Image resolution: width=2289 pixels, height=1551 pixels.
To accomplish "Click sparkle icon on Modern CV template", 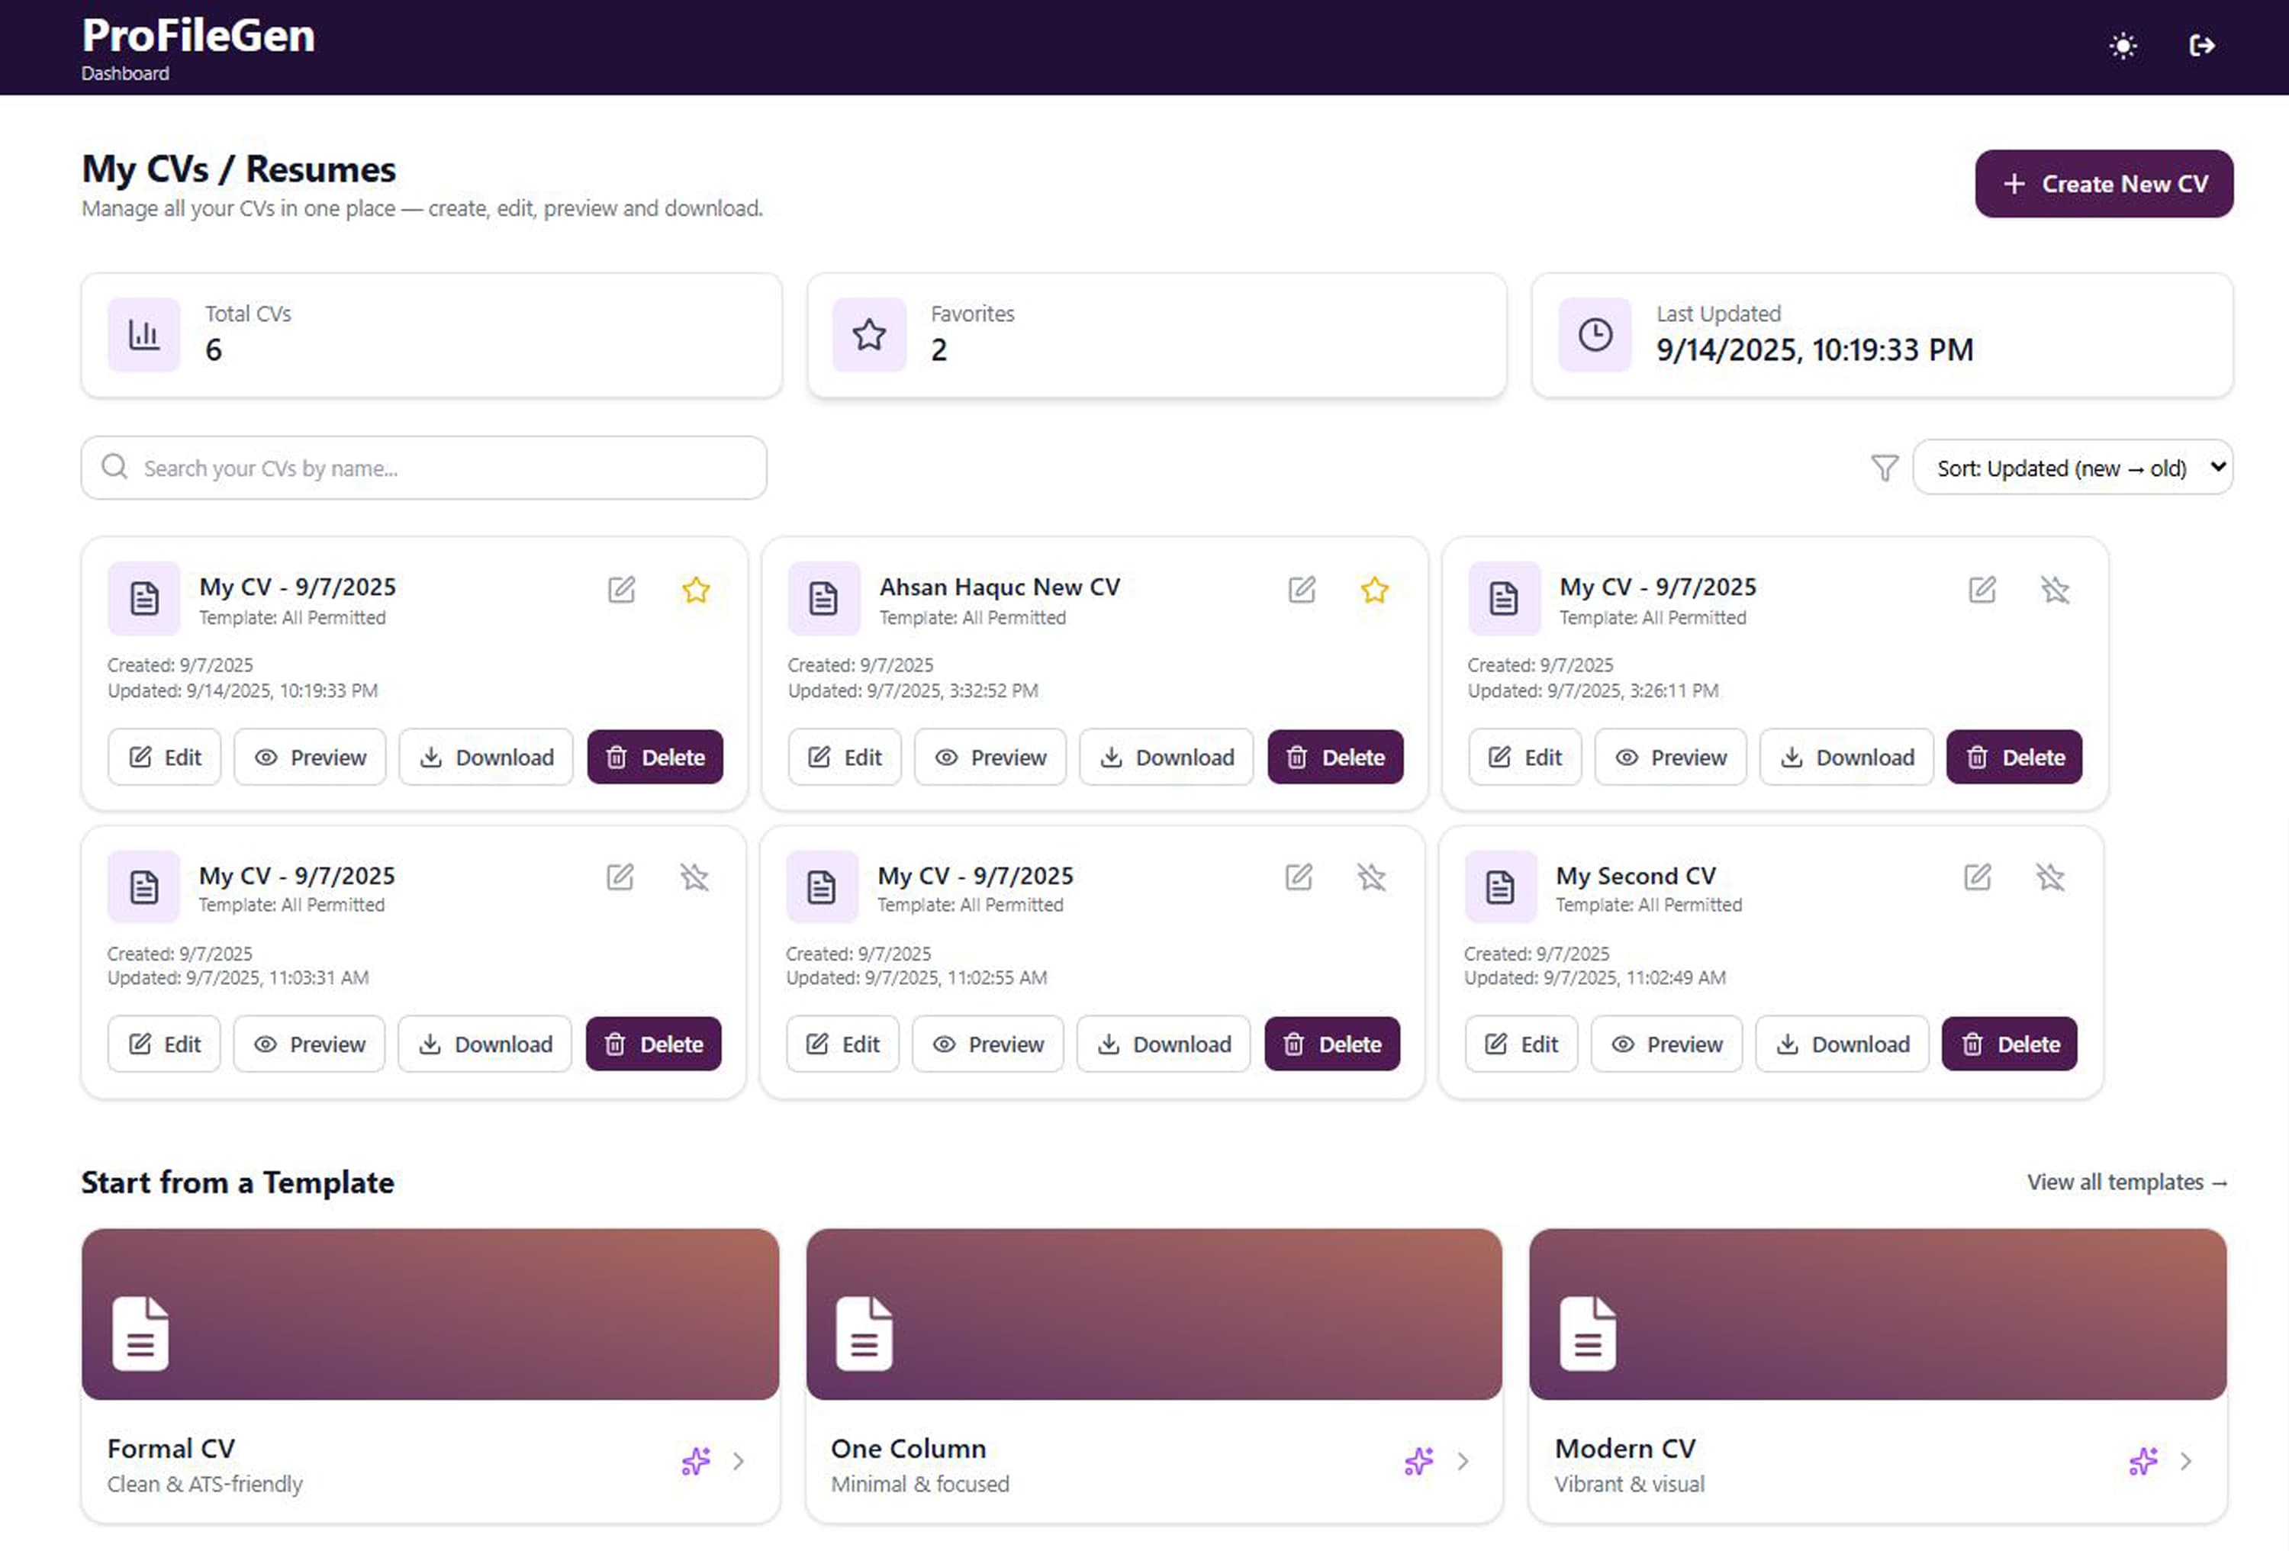I will click(2143, 1460).
